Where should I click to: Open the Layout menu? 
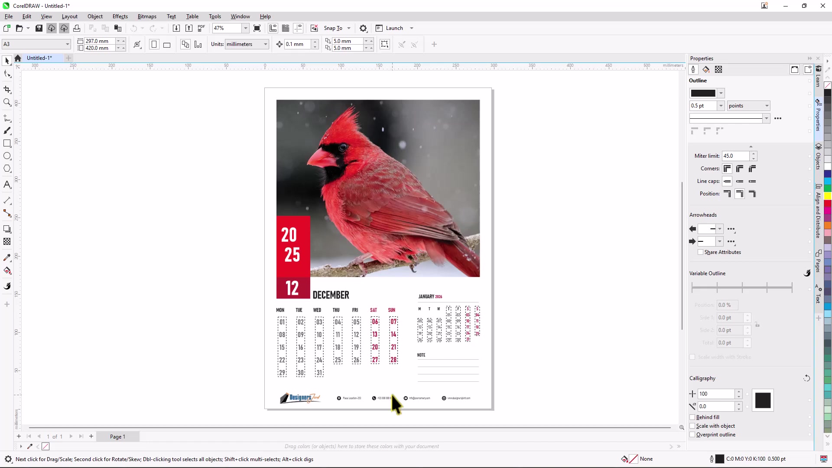(69, 16)
